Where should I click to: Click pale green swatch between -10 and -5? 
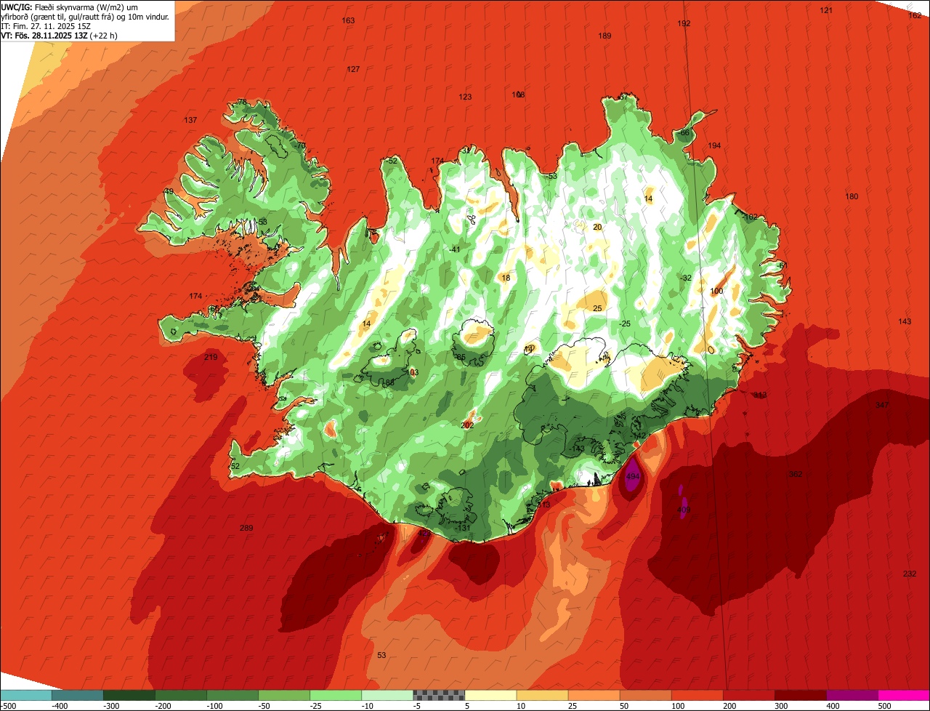coord(387,696)
